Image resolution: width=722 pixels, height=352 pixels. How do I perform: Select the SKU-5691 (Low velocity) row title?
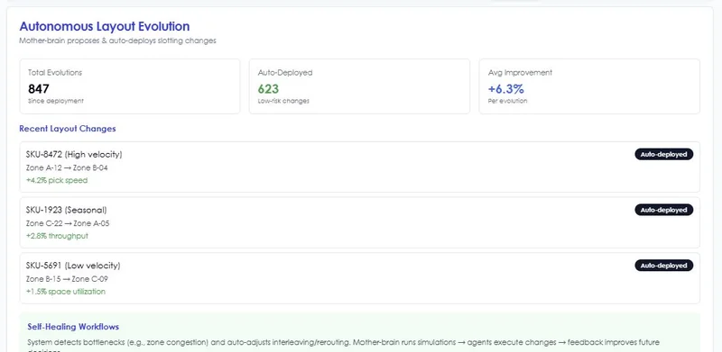[73, 266]
